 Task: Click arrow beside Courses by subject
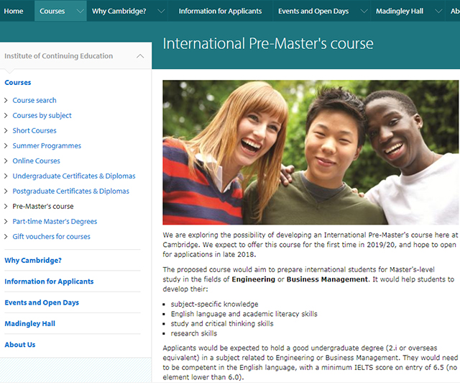pos(6,115)
